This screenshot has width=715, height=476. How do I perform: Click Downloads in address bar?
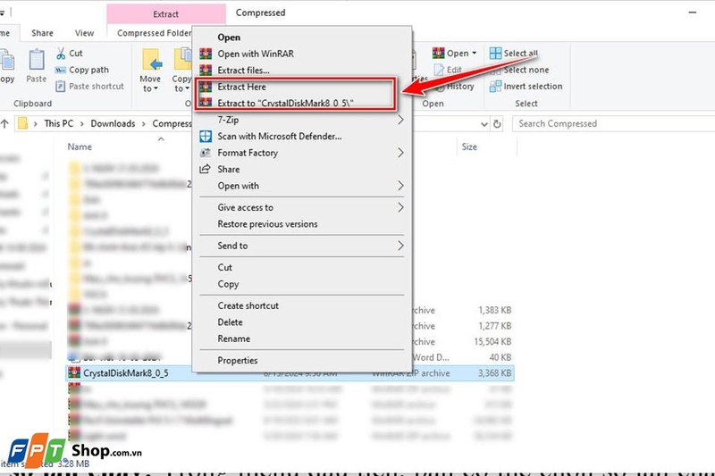click(113, 123)
